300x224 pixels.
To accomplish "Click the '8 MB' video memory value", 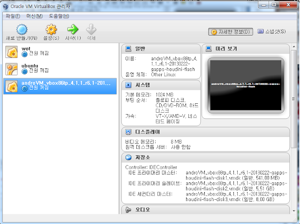I will (176, 142).
